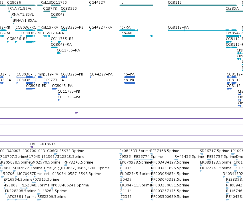Image resolution: width=243 pixels, height=201 pixels.
Task: Click the CG33325-RB transcript
Action: pos(64,30)
